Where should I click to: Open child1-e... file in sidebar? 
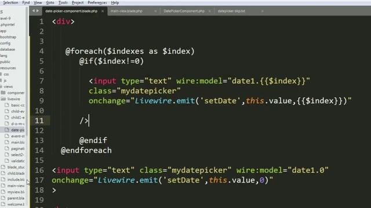click(18, 117)
